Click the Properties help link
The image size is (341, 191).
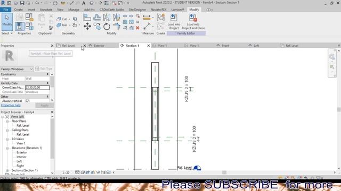pyautogui.click(x=11, y=105)
